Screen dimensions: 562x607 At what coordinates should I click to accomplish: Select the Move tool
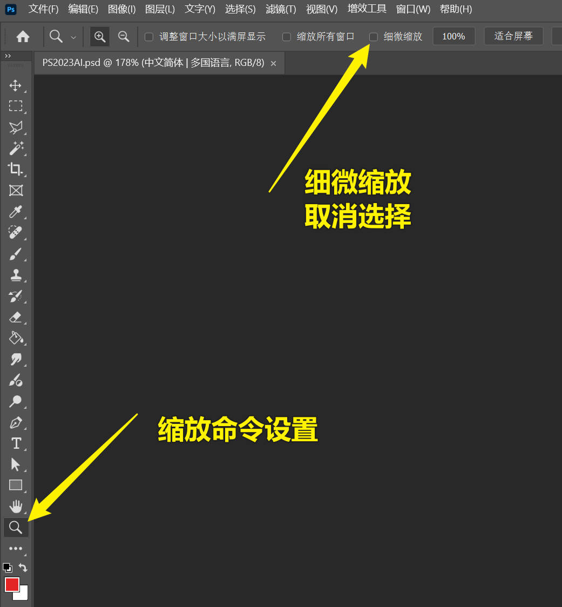(x=16, y=85)
